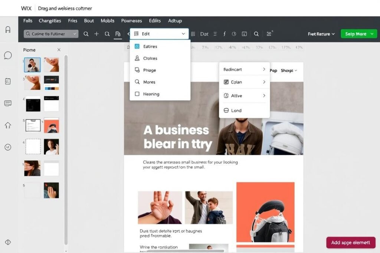Open the chat bubble icon in the left sidebar

click(8, 56)
